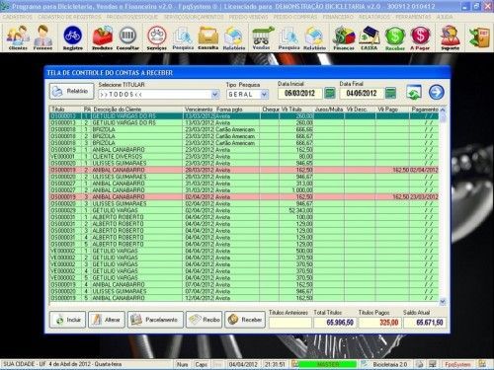Click the Incluir button
Image resolution: width=494 pixels, height=370 pixels.
coord(67,320)
